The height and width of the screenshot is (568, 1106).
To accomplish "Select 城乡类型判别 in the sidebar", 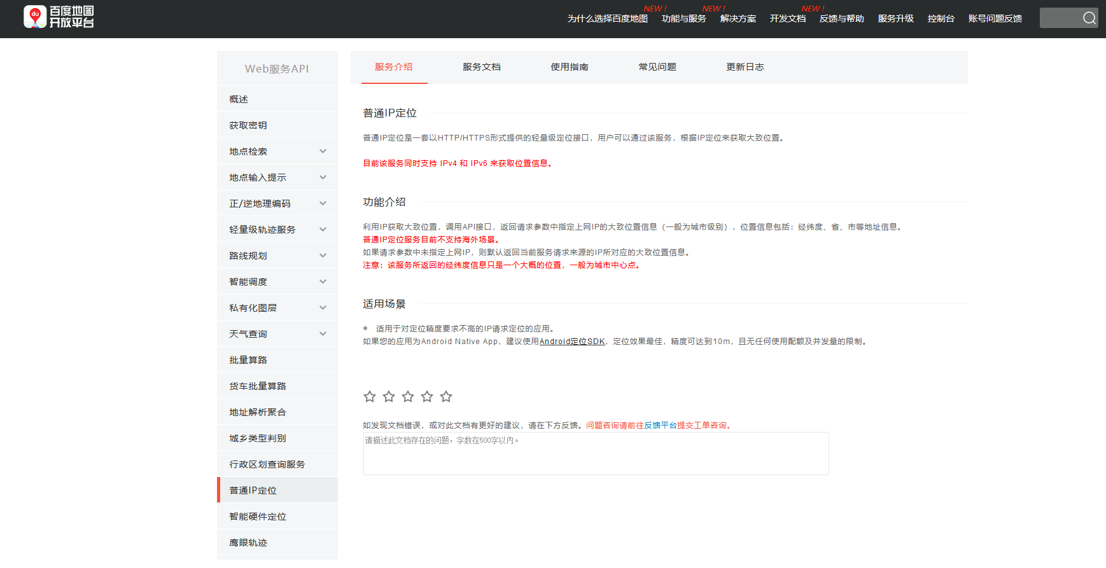I will tap(277, 438).
